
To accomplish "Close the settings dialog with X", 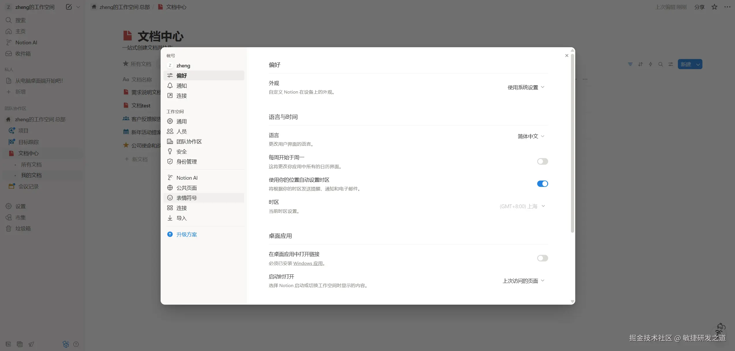I will tap(567, 56).
